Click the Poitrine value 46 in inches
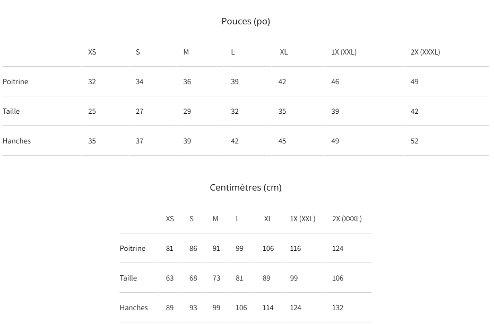The height and width of the screenshot is (325, 494). [335, 82]
